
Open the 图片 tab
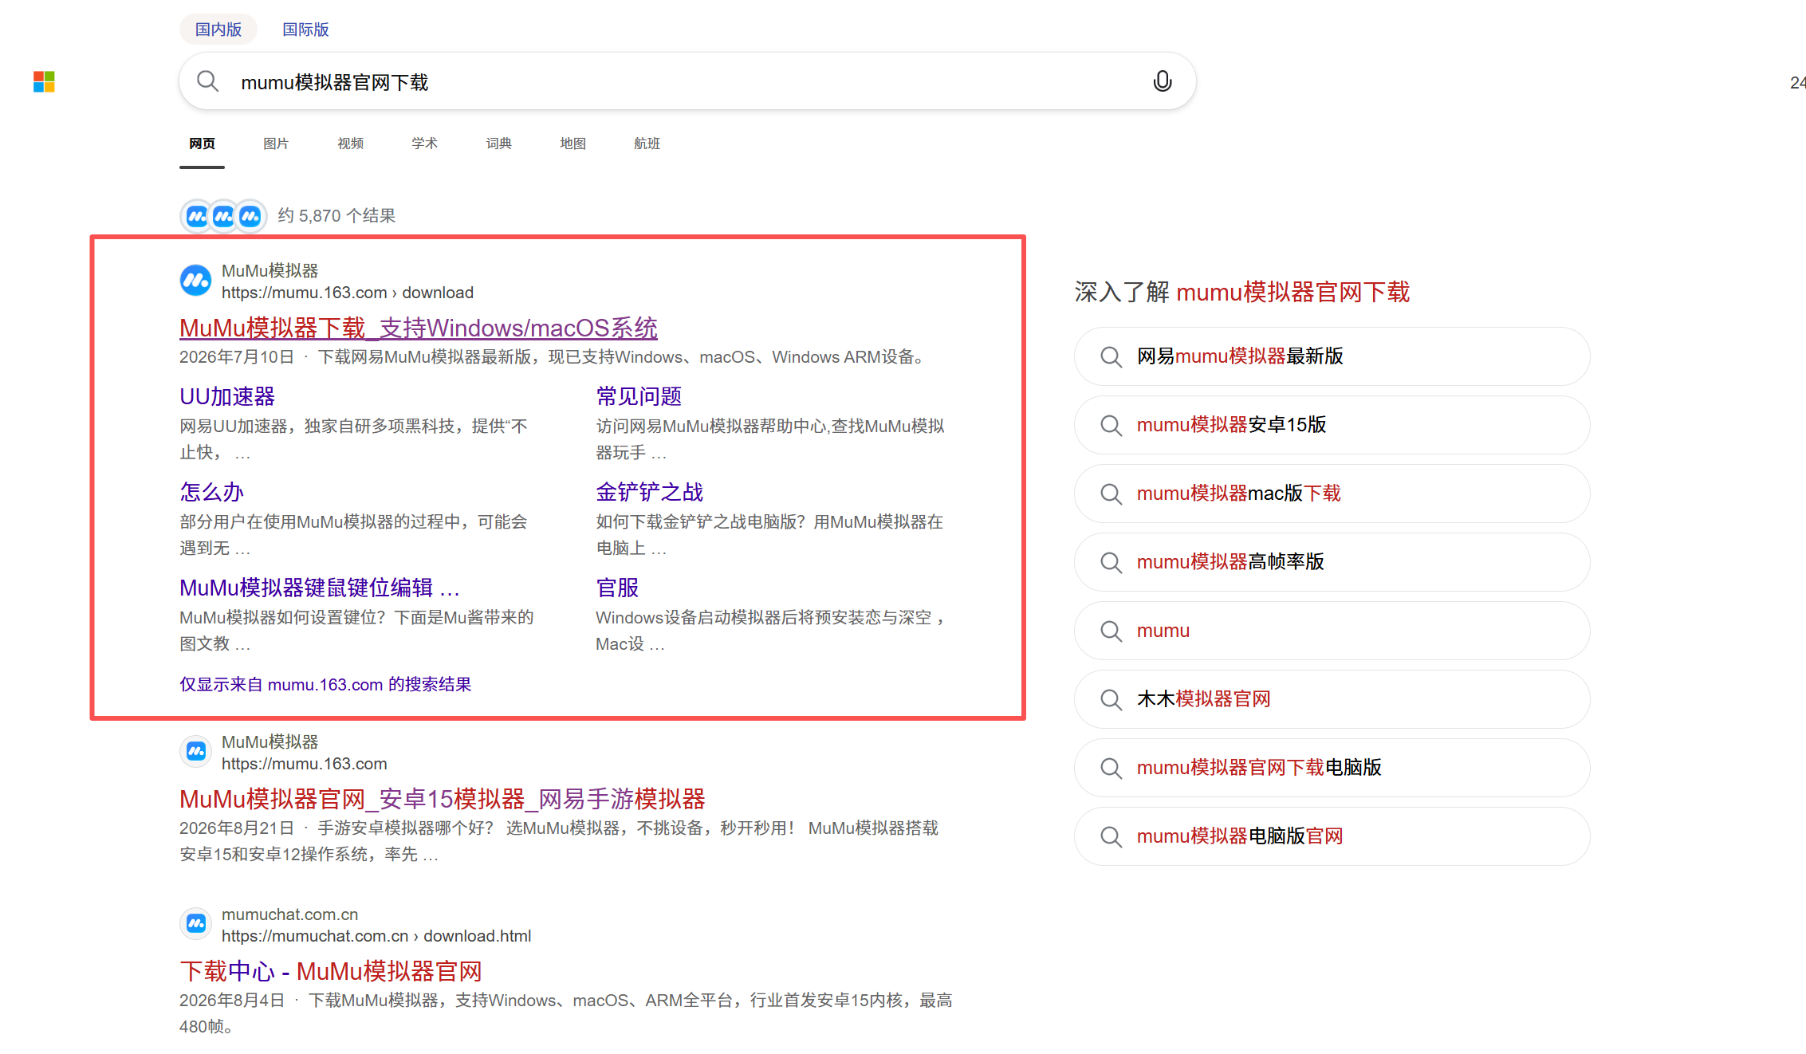276,144
